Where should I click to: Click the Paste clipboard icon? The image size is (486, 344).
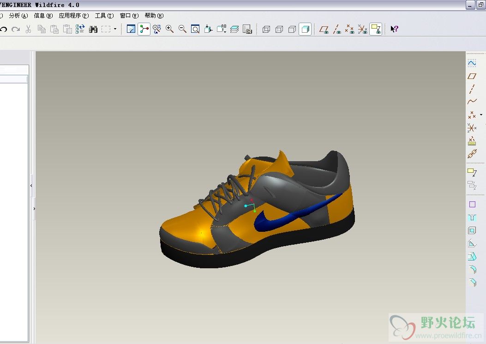pyautogui.click(x=54, y=29)
